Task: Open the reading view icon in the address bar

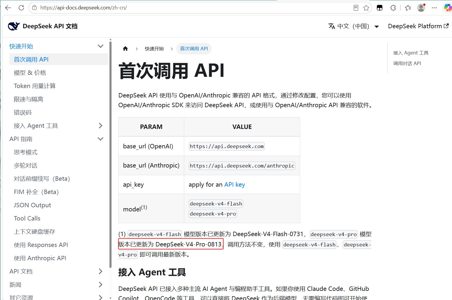Action: pyautogui.click(x=356, y=8)
